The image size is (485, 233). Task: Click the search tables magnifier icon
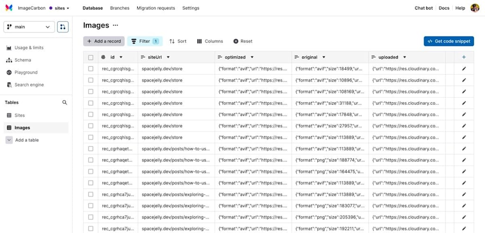(64, 102)
